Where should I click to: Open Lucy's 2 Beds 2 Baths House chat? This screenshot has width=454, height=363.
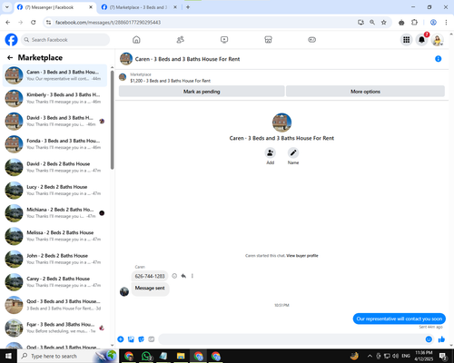point(54,190)
